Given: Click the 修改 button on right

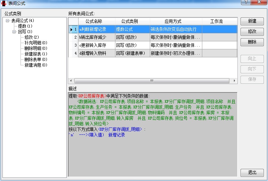Looking at the screenshot, I should [252, 32].
